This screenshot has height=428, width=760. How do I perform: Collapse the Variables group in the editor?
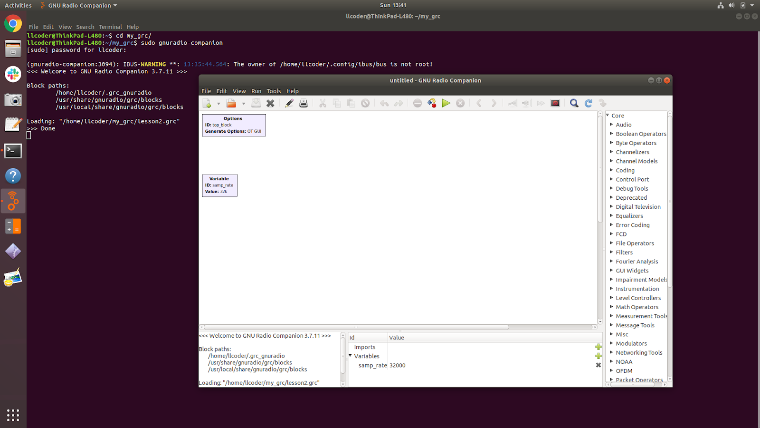coord(351,356)
